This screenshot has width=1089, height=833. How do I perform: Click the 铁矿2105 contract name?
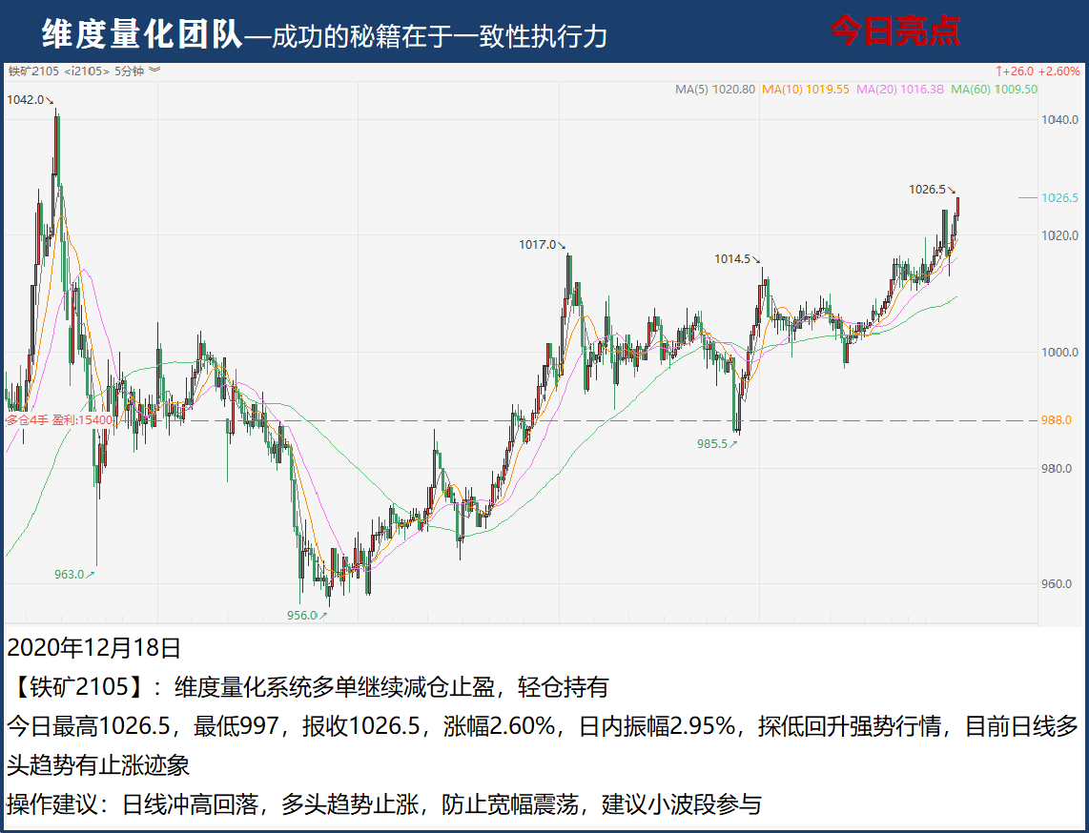point(33,71)
